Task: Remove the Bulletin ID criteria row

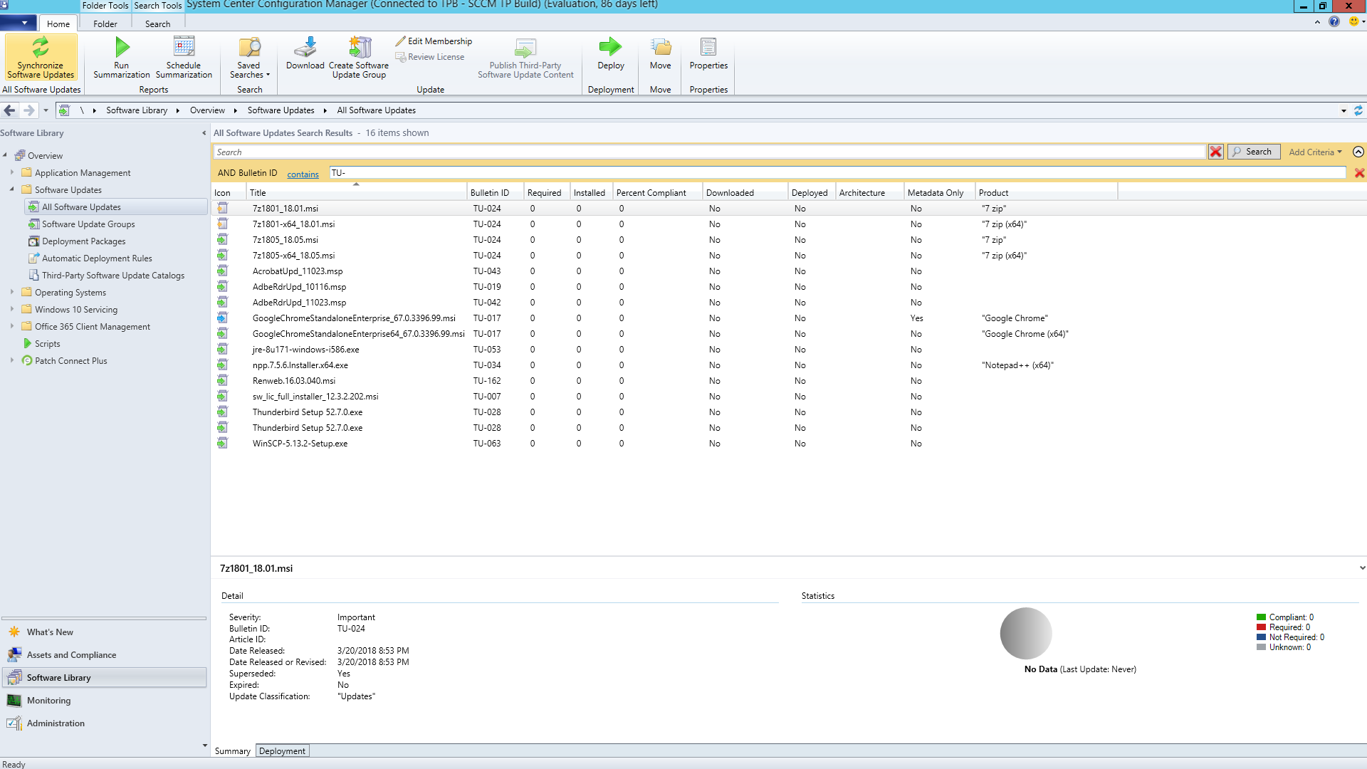Action: click(x=1358, y=173)
